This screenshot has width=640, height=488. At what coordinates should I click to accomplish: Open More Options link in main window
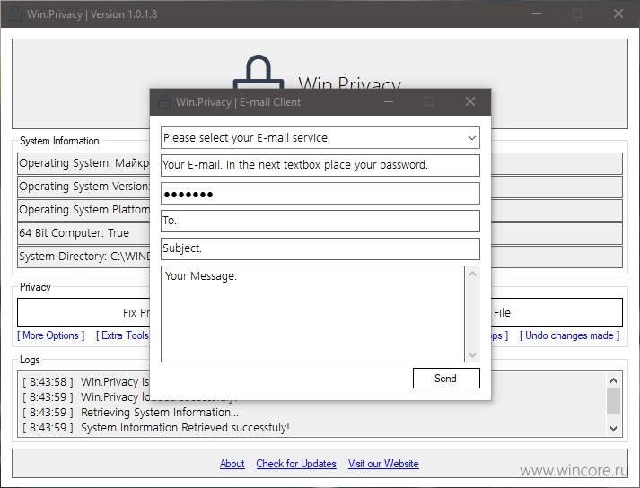point(50,335)
